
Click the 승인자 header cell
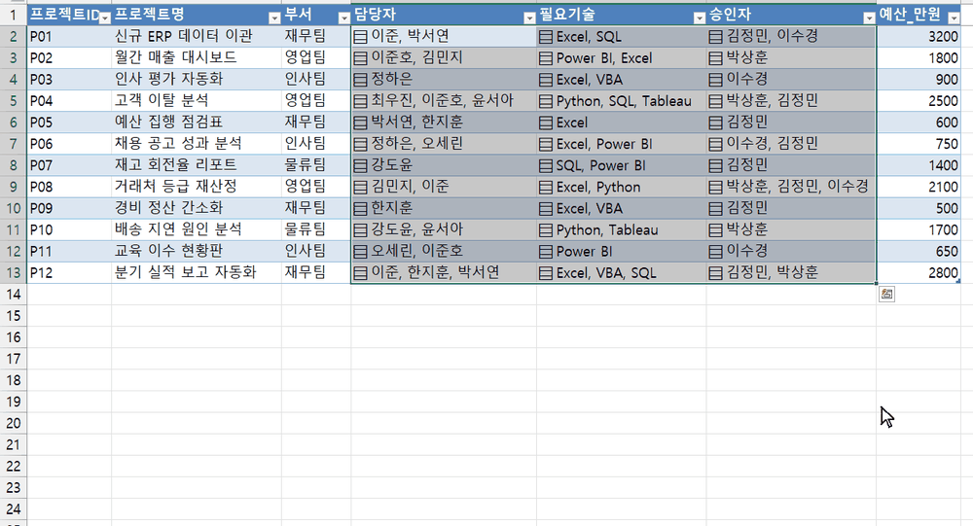click(791, 15)
